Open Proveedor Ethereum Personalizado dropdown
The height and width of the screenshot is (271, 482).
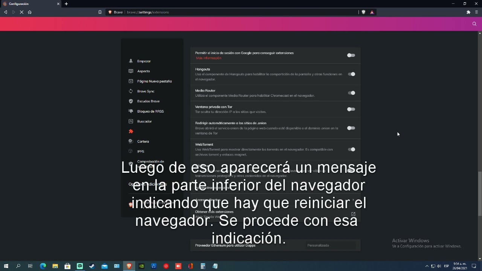[331, 245]
